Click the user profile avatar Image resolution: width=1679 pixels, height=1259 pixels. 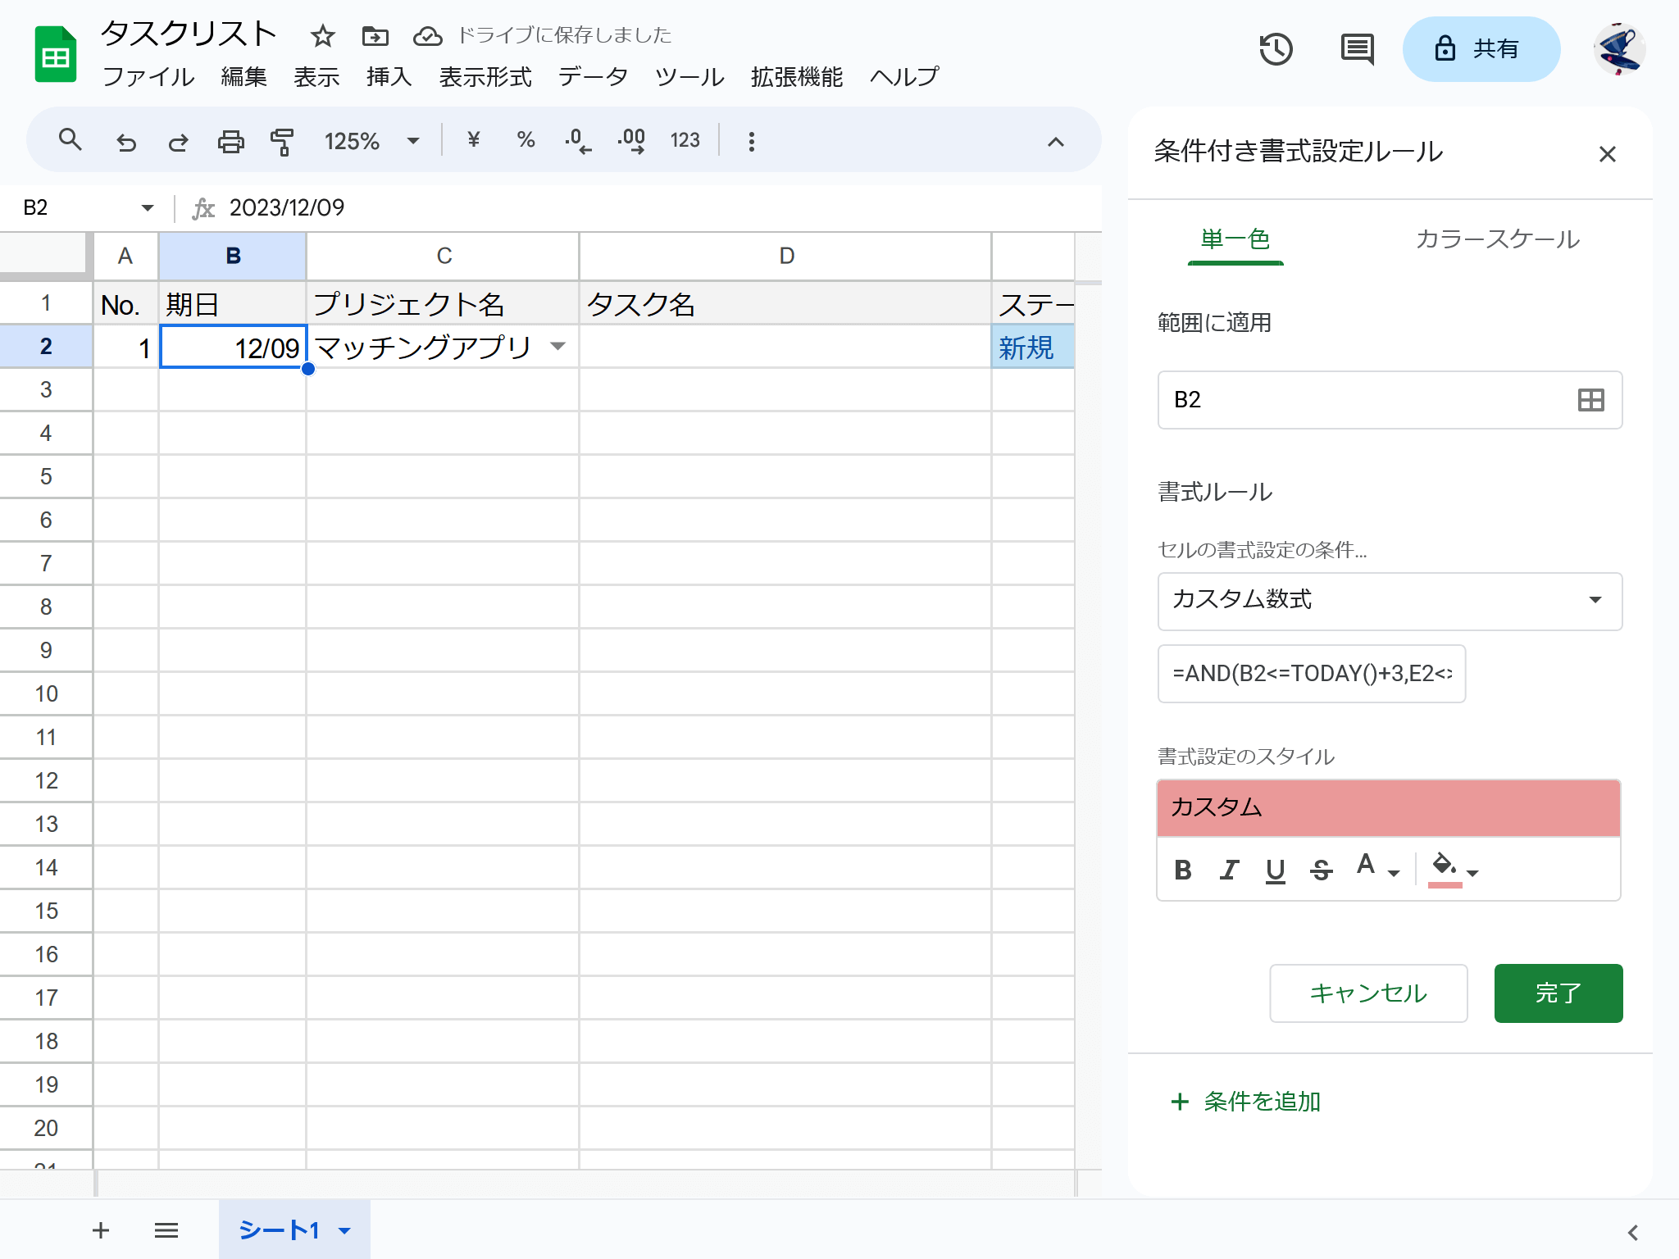point(1618,49)
